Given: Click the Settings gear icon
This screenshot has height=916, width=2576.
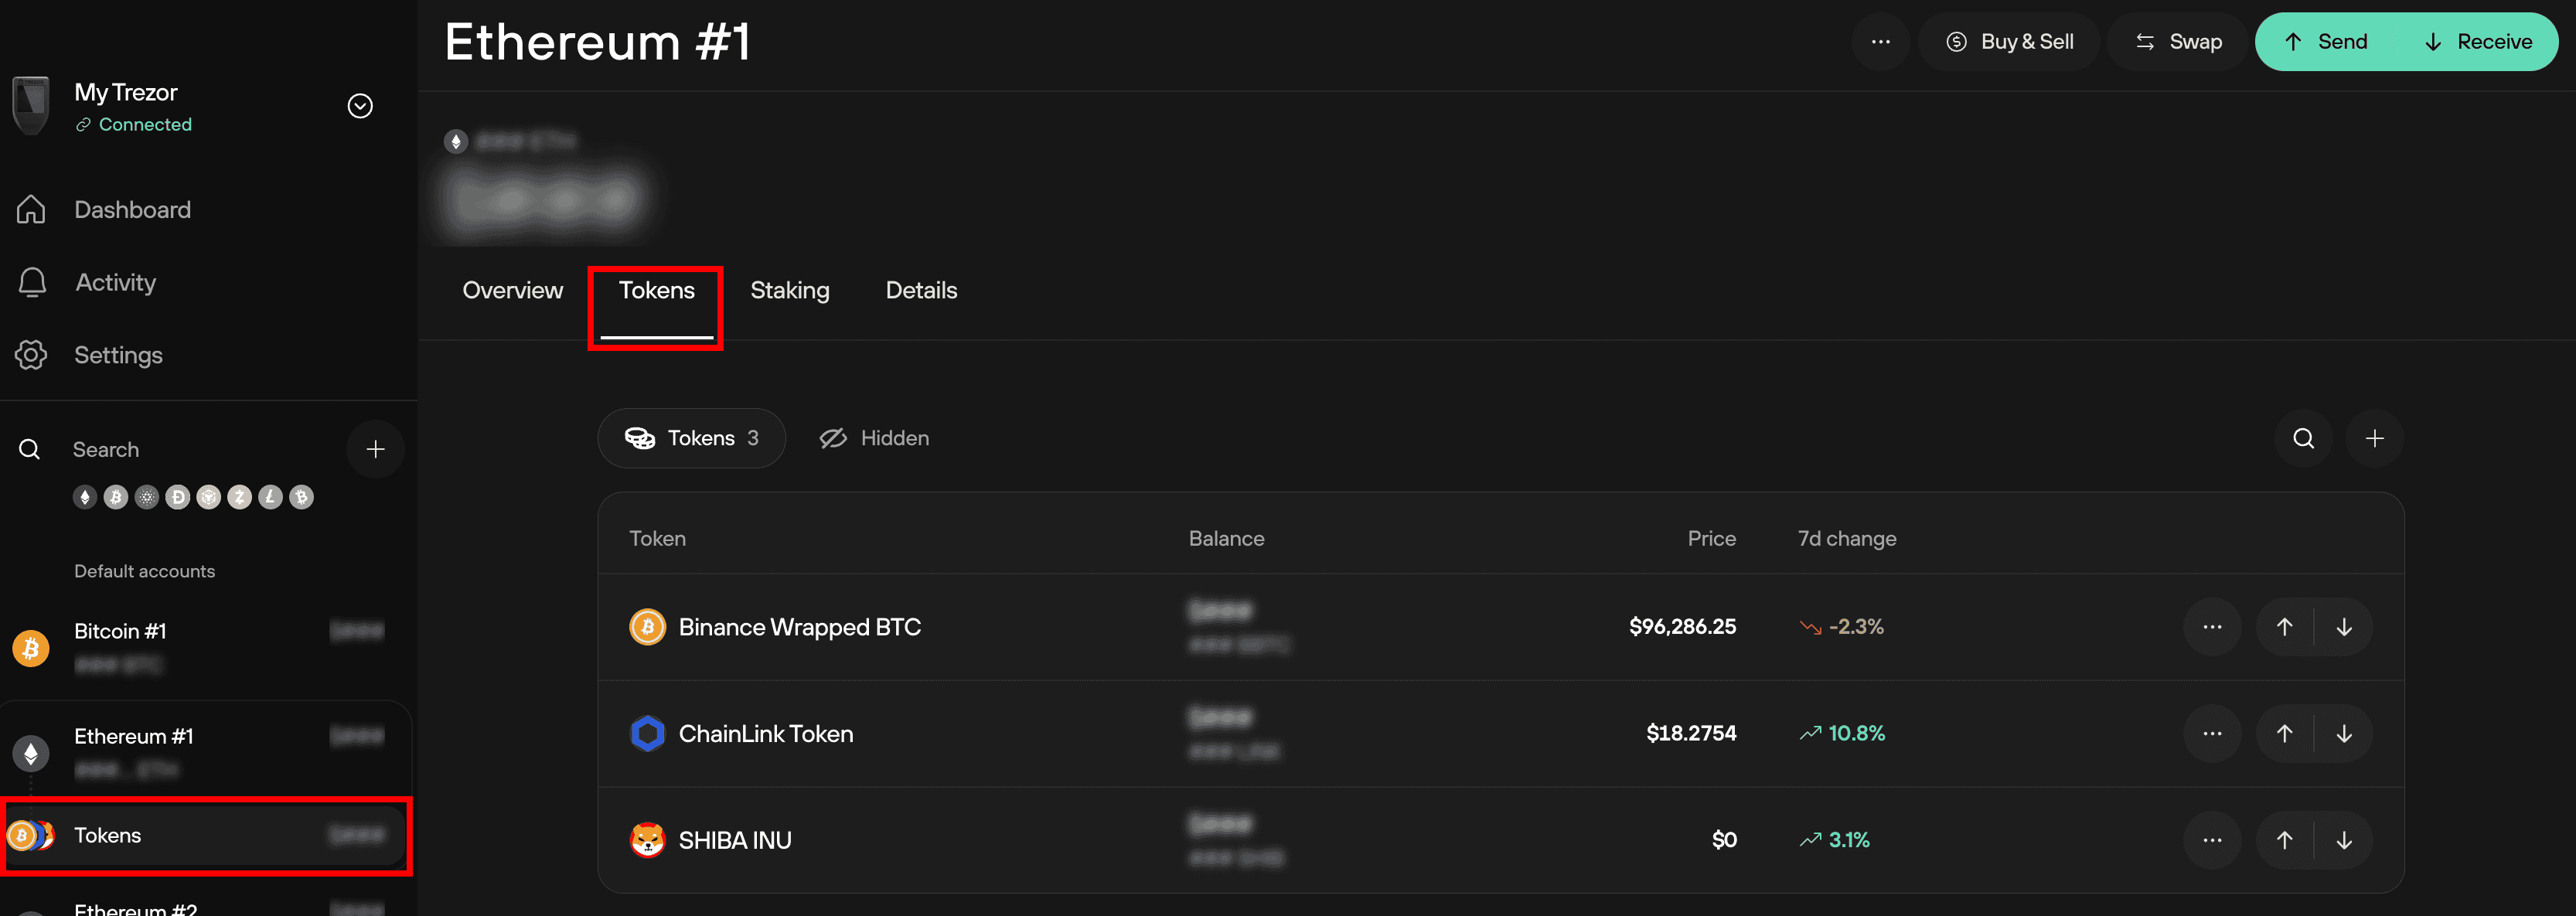Looking at the screenshot, I should [x=31, y=355].
